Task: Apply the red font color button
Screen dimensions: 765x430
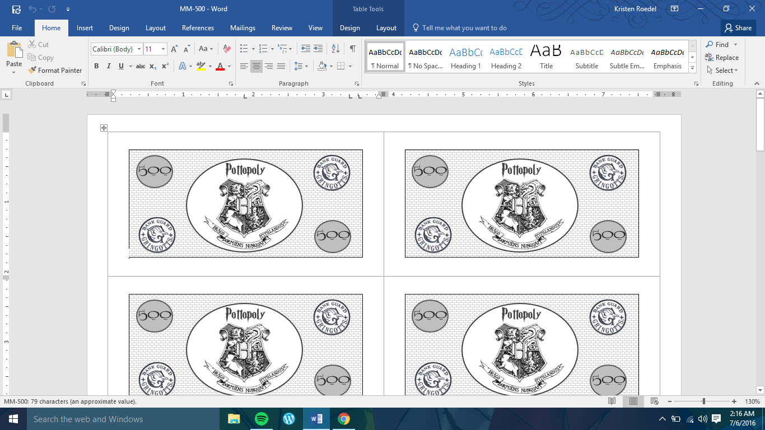Action: (220, 66)
